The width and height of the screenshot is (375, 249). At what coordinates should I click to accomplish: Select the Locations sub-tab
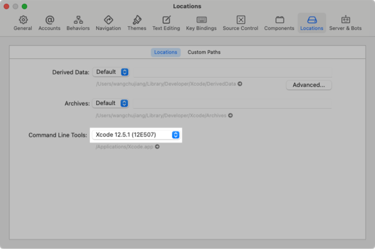pos(166,52)
